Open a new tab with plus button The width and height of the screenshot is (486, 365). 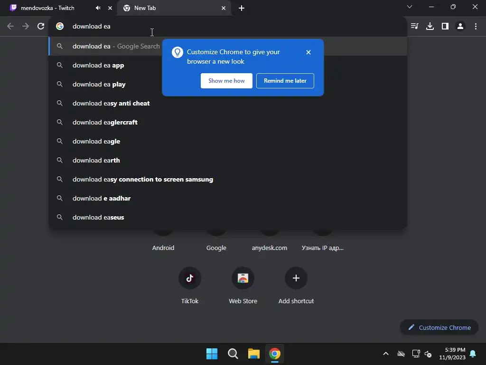(x=242, y=8)
